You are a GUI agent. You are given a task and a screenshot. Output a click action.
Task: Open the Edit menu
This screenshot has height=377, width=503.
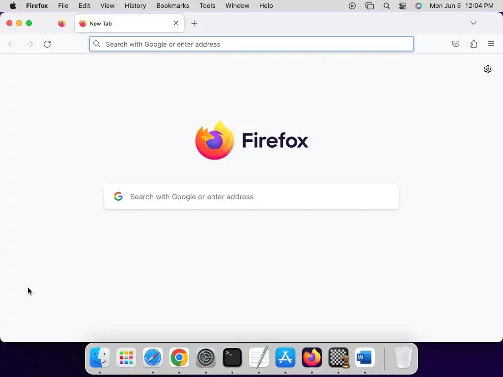84,6
